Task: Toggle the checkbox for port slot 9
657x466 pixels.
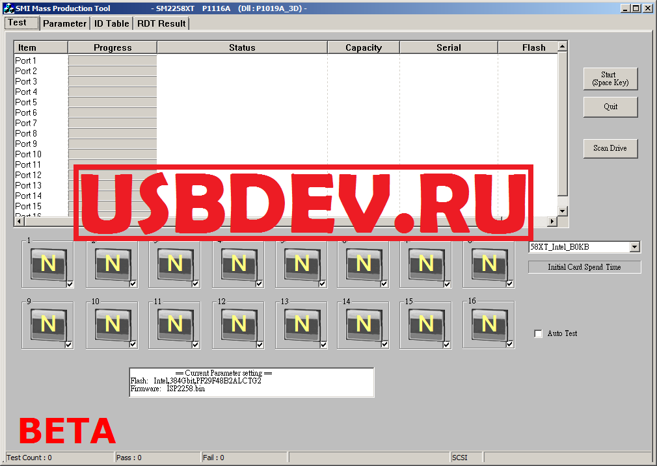Action: (x=69, y=344)
